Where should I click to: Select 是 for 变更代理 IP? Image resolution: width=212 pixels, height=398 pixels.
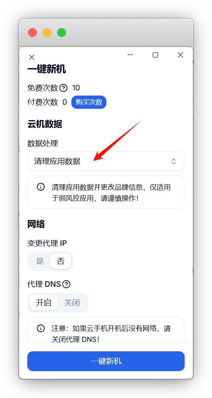click(40, 261)
